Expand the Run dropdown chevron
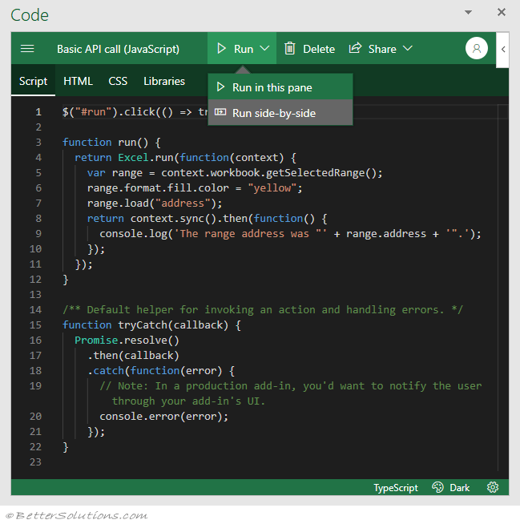Viewport: 520px width, 524px height. (x=264, y=49)
